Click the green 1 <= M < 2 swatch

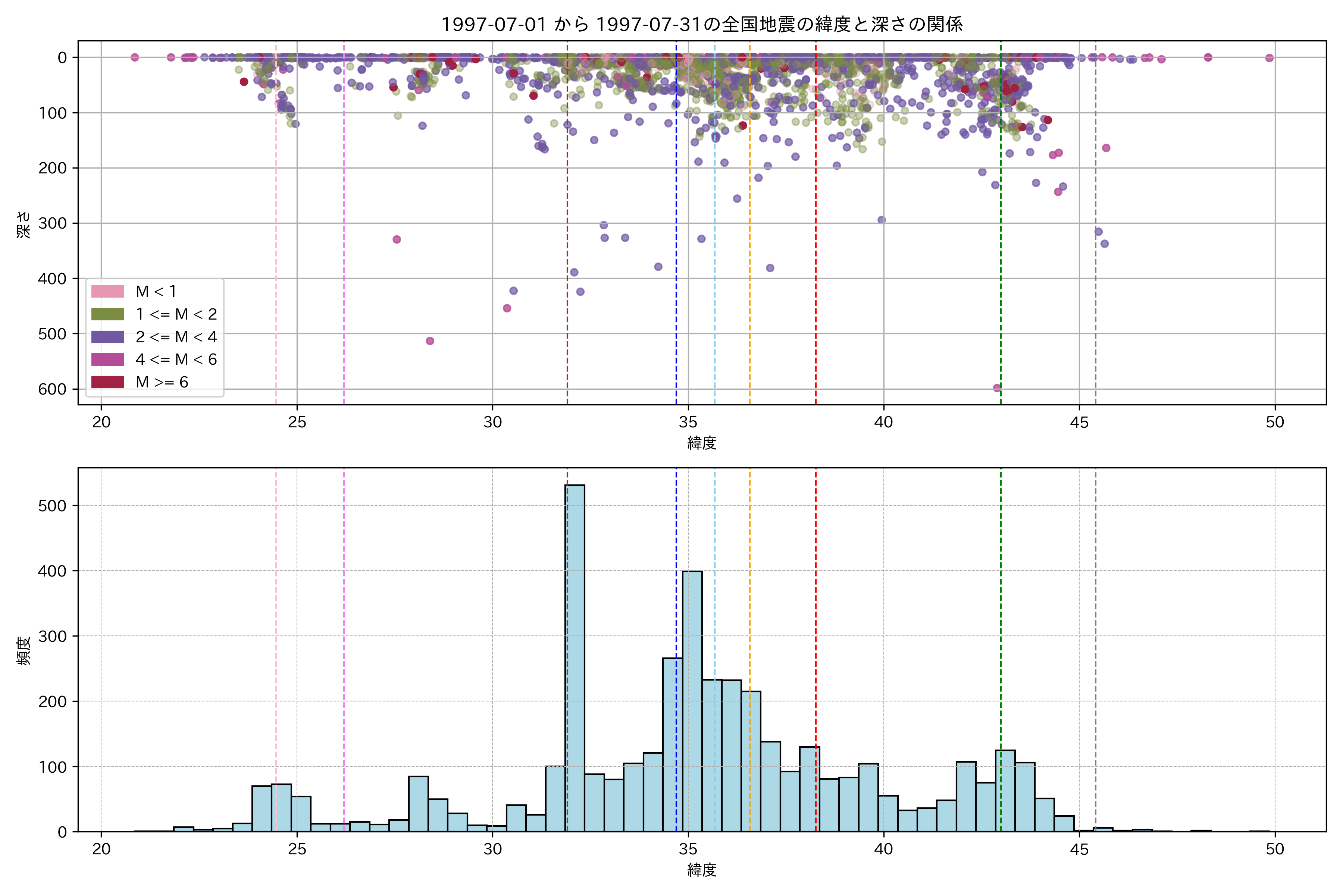[107, 314]
